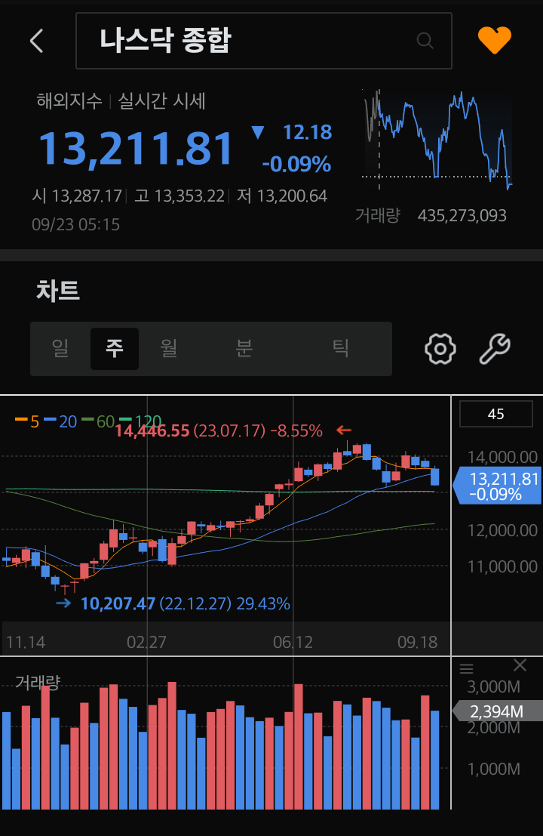This screenshot has height=836, width=543.
Task: Select the 주 (weekly) chart tab
Action: 115,349
